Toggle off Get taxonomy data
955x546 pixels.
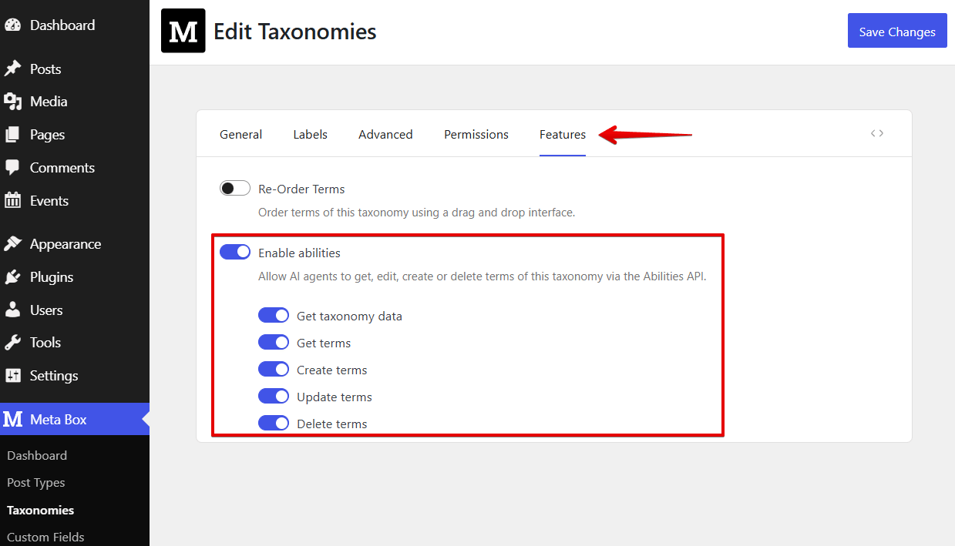tap(274, 316)
